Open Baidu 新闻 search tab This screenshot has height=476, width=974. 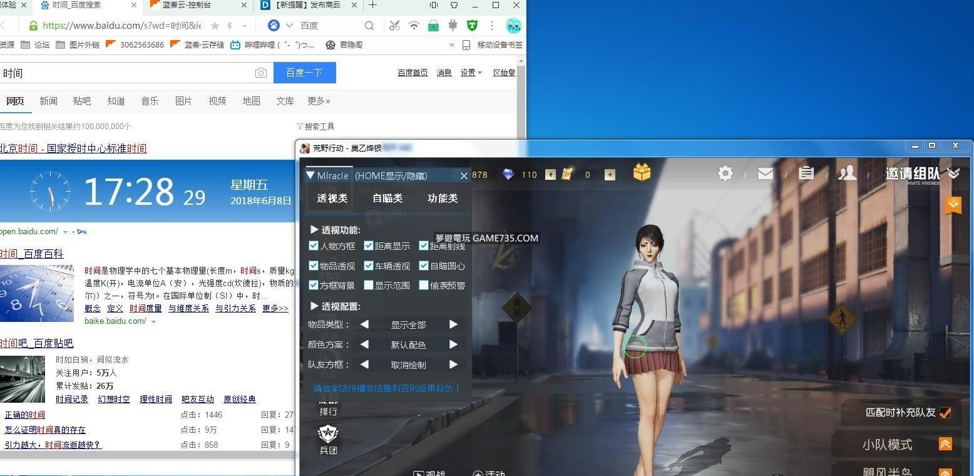click(48, 101)
